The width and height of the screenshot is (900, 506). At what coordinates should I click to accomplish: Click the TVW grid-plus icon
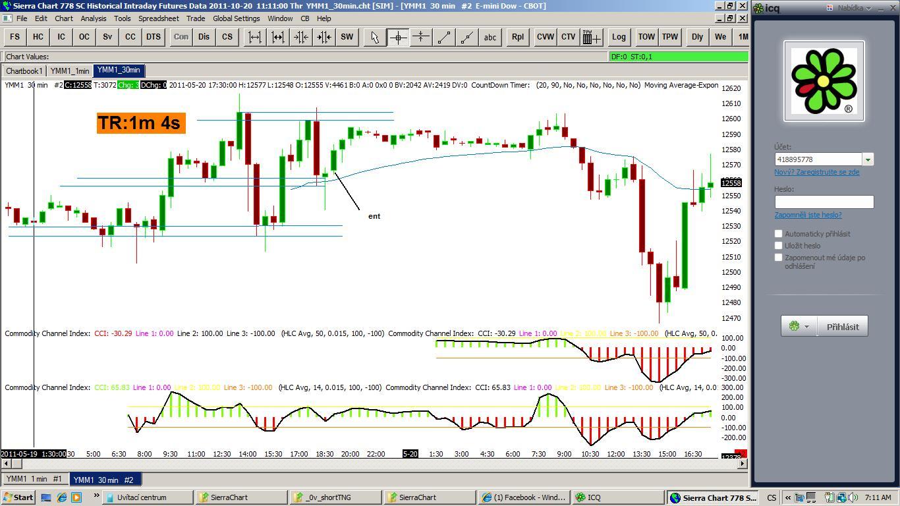(591, 37)
